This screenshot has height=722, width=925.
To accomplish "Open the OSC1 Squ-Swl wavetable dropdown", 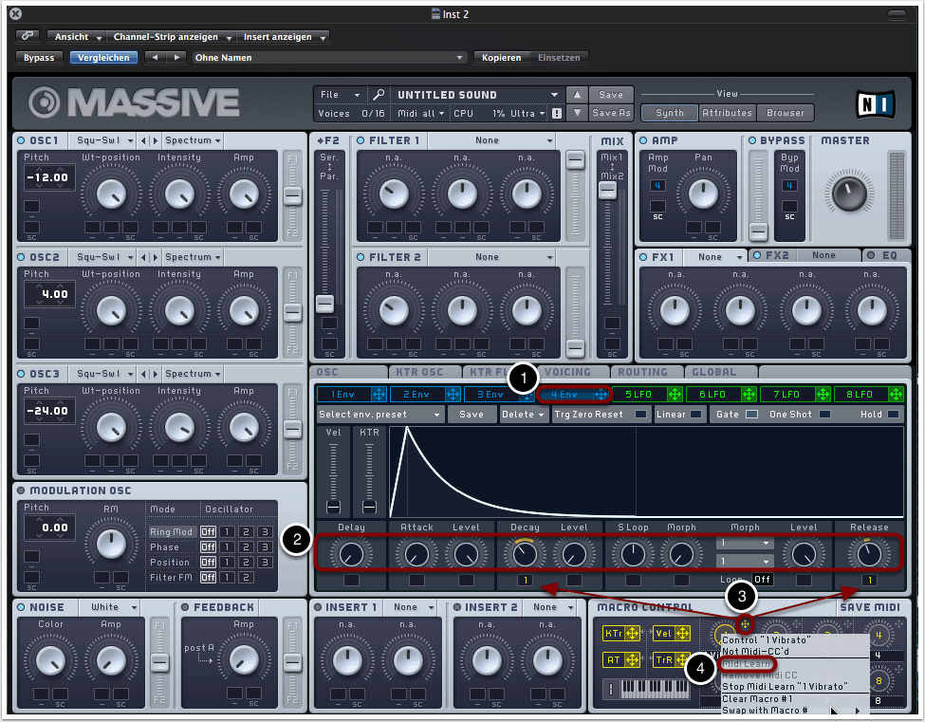I will [x=99, y=140].
